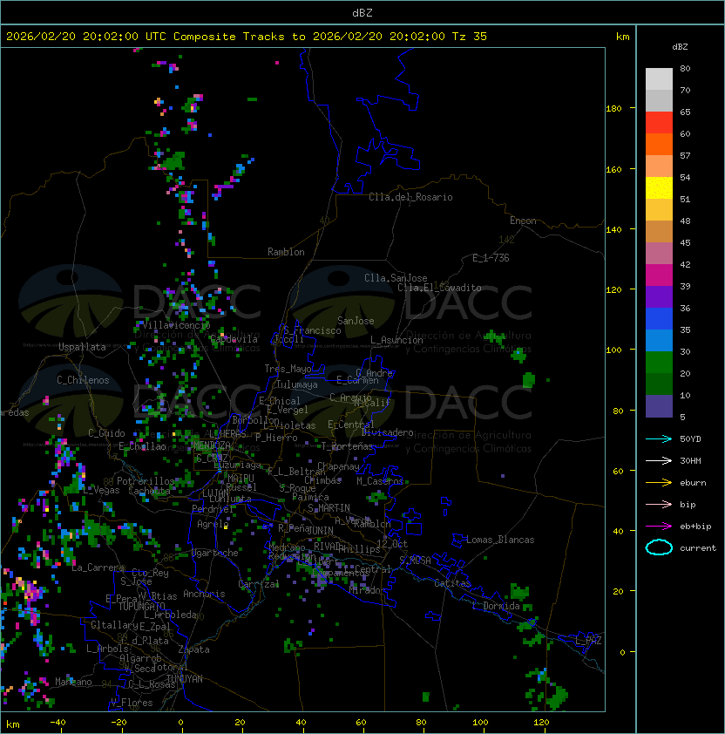
Task: Click the 'C_Chilenos' map label
Action: 83,380
